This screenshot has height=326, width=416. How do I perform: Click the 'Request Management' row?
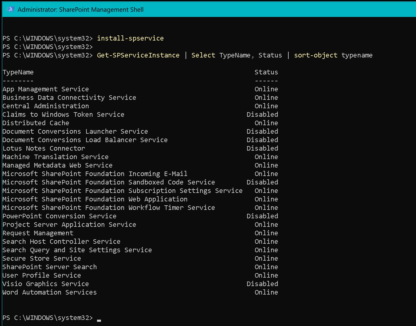pos(140,233)
